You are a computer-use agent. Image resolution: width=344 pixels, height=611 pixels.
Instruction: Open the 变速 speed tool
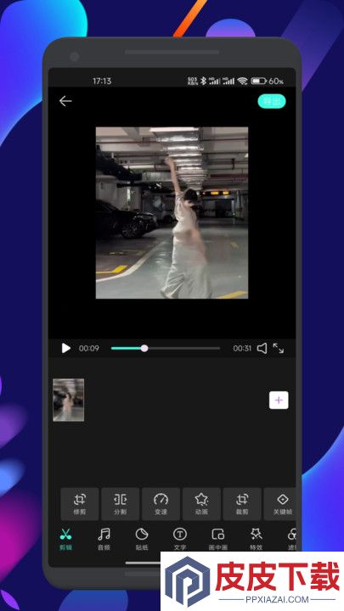161,504
